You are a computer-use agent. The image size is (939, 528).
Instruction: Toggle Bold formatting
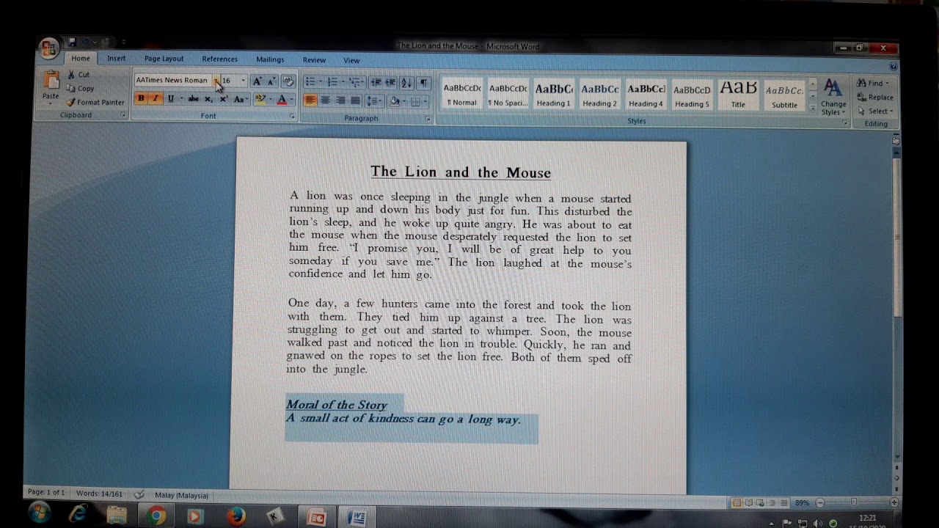pyautogui.click(x=141, y=99)
